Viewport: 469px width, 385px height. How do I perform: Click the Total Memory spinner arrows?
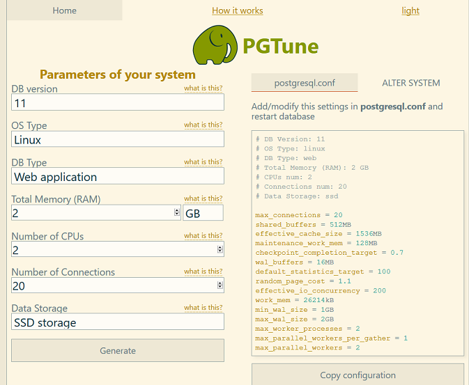pyautogui.click(x=177, y=213)
